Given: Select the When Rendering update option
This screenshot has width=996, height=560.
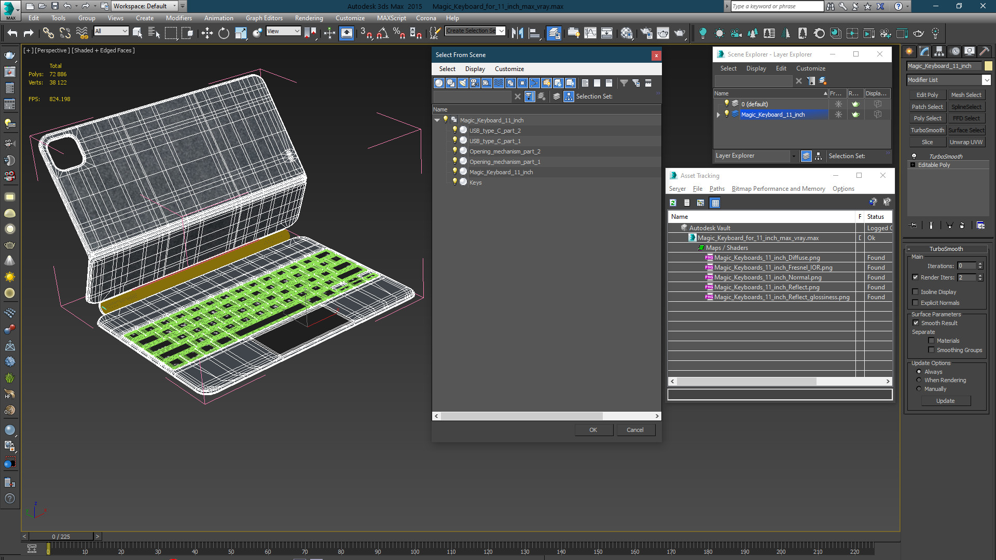Looking at the screenshot, I should point(919,380).
